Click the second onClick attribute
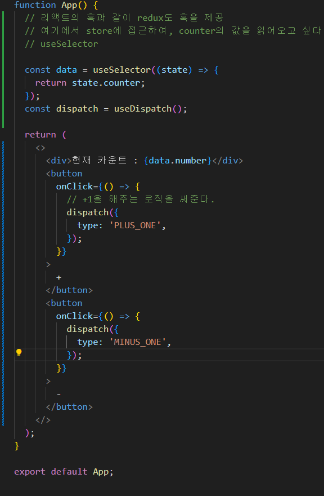Image resolution: width=324 pixels, height=496 pixels. [74, 316]
